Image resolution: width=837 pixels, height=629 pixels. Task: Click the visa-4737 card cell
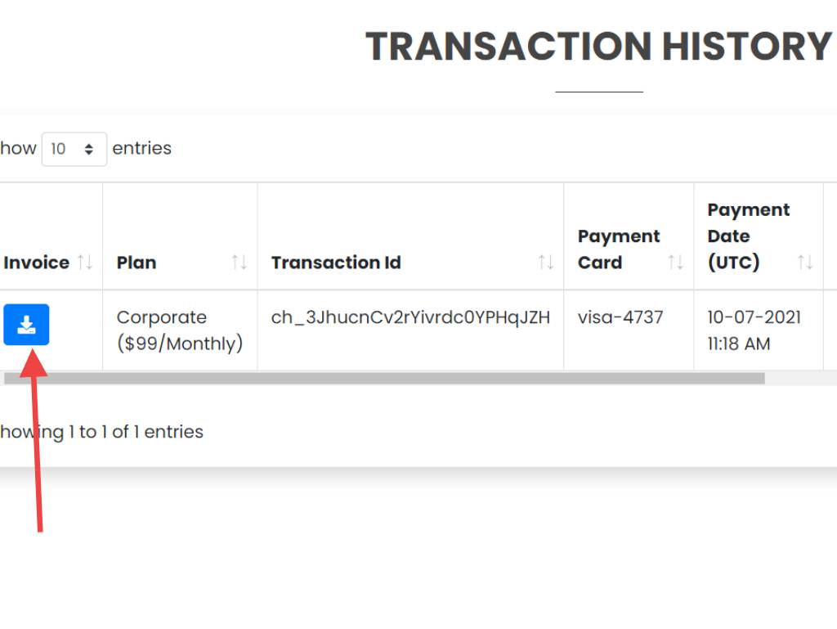pos(620,317)
